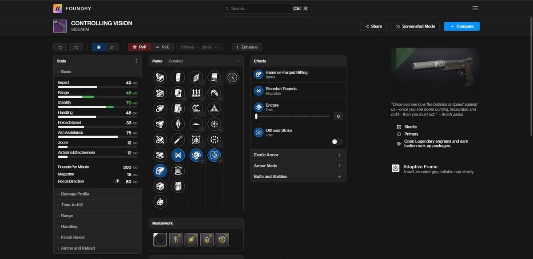The width and height of the screenshot is (533, 259).
Task: Open the hamburger menu
Action: tap(475, 8)
